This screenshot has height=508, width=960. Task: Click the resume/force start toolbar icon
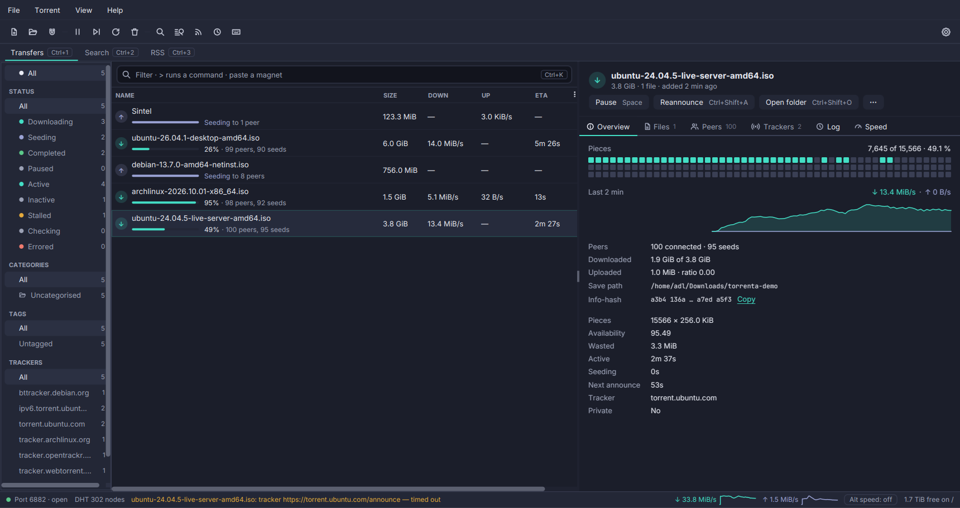point(97,32)
